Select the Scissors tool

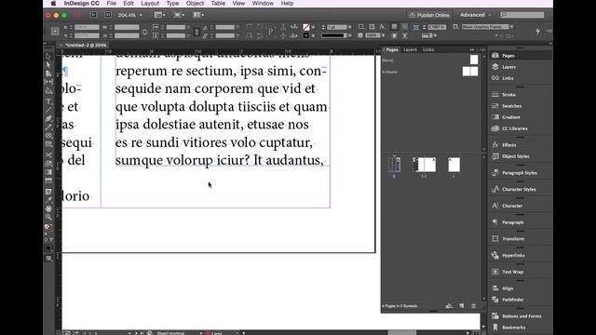pyautogui.click(x=48, y=155)
